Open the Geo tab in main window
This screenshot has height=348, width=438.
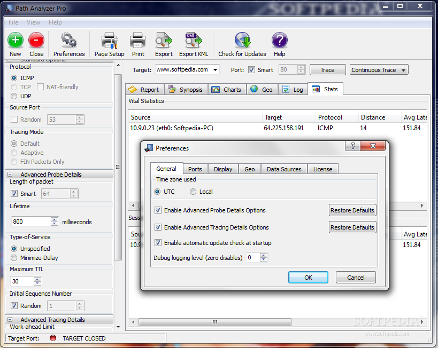tap(262, 90)
